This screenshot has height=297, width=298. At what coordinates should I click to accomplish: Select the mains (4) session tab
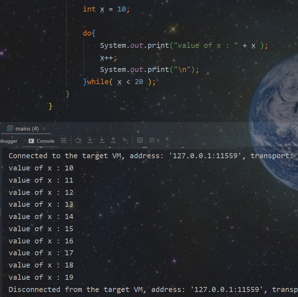coord(26,129)
